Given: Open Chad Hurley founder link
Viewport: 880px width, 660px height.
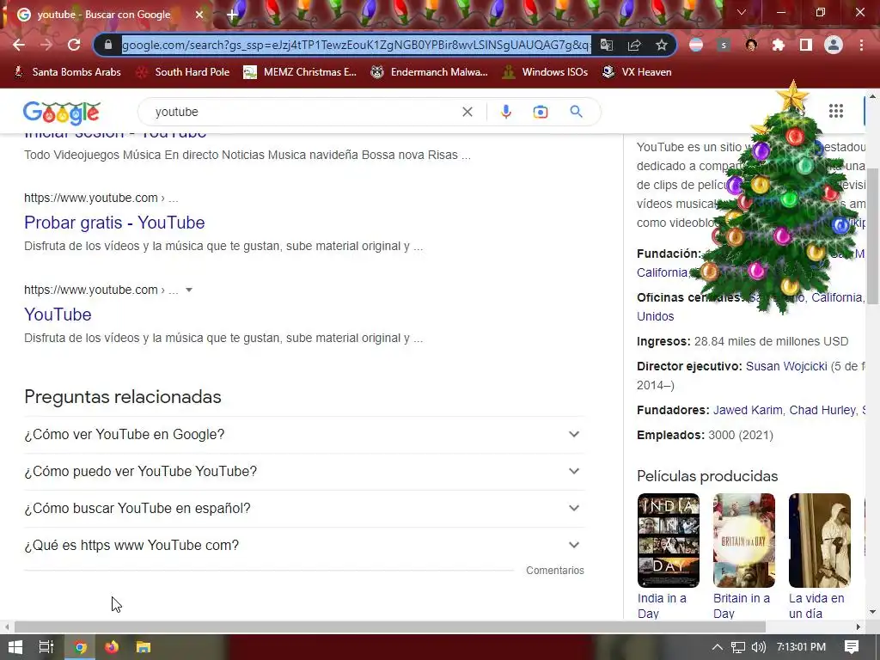Looking at the screenshot, I should pos(822,410).
